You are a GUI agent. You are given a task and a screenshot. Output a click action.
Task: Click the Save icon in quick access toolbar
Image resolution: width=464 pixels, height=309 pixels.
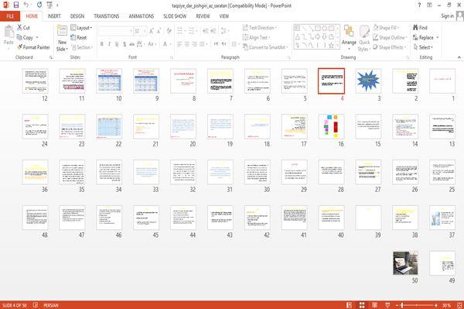pyautogui.click(x=16, y=5)
